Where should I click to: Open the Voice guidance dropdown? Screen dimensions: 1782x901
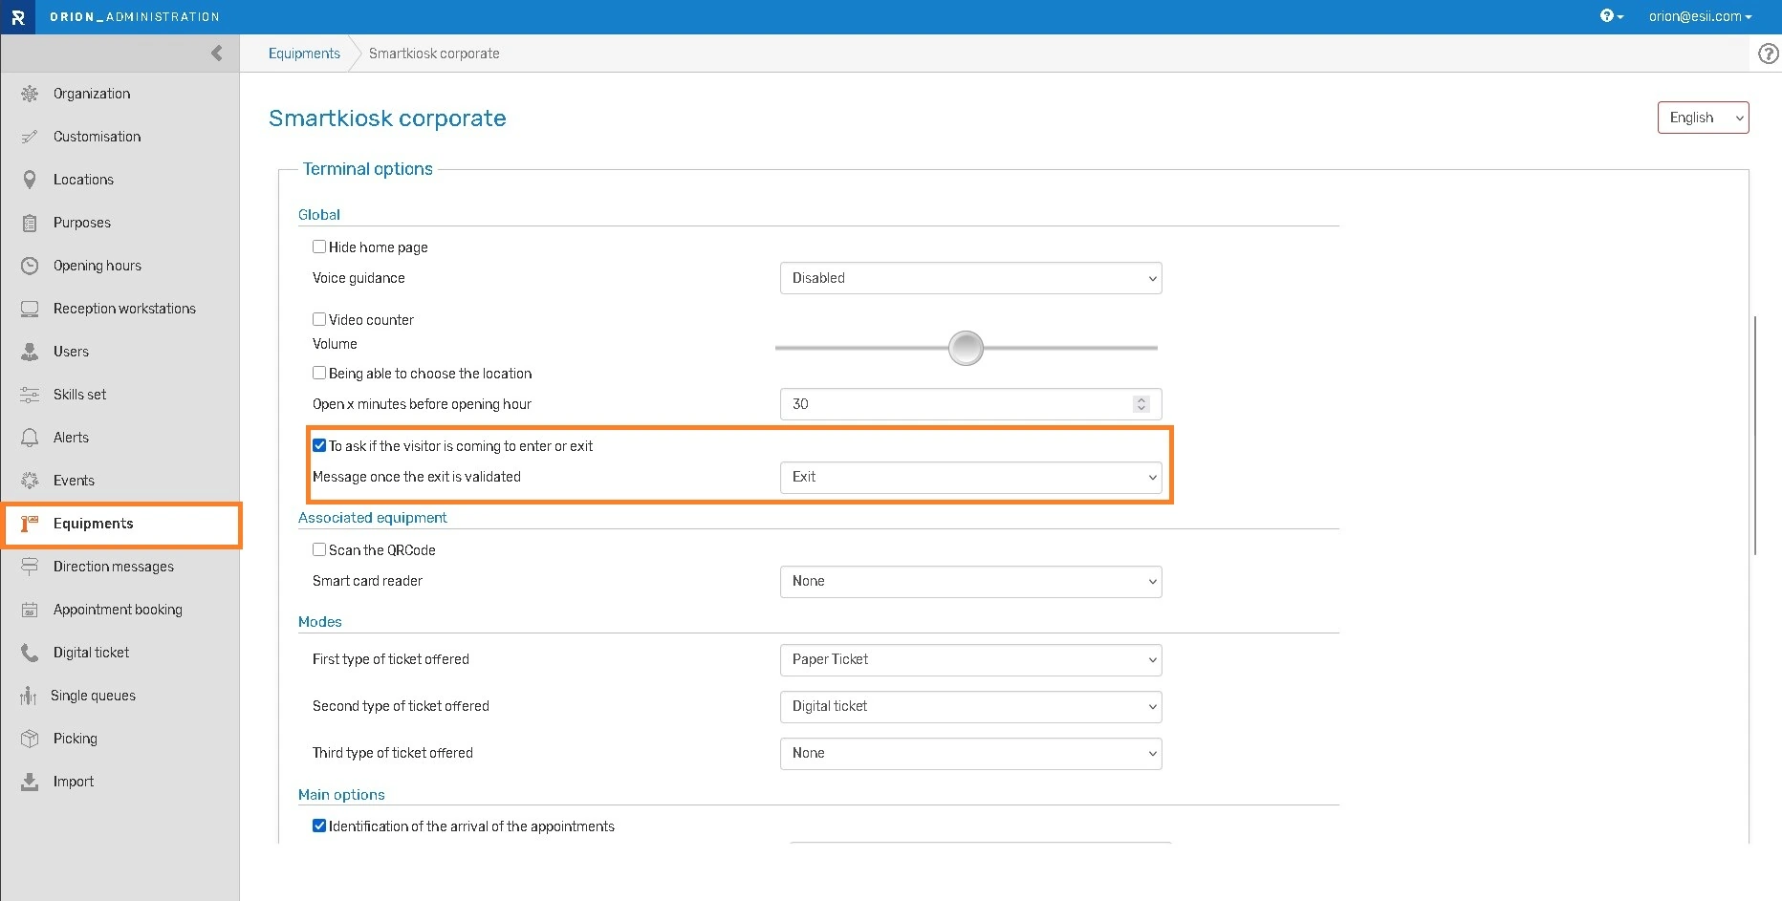(x=970, y=278)
